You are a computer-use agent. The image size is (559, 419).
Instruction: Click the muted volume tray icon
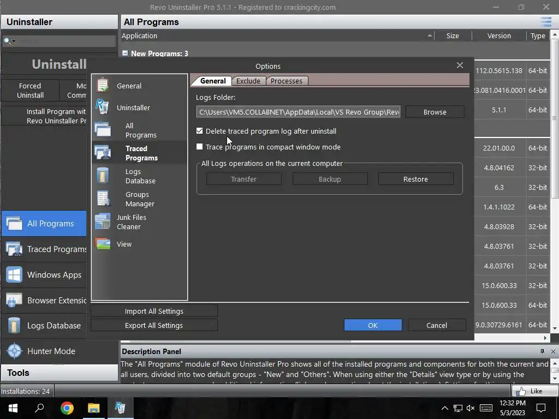point(471,408)
